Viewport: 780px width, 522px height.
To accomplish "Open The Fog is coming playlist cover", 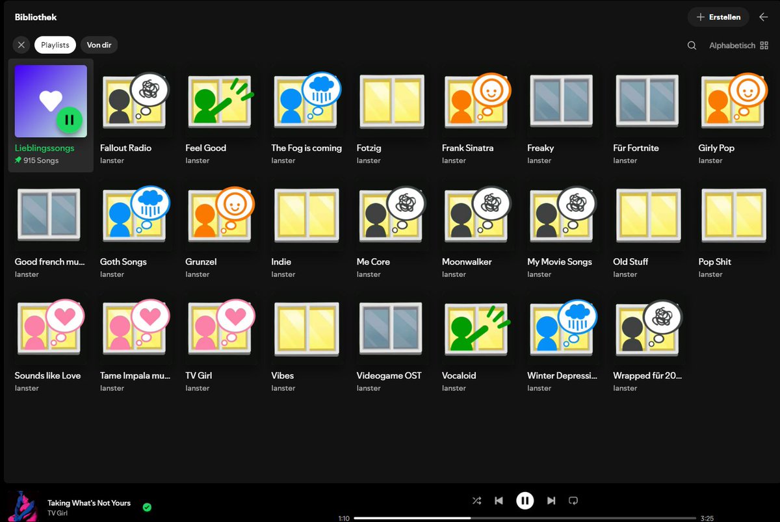I will (x=307, y=101).
